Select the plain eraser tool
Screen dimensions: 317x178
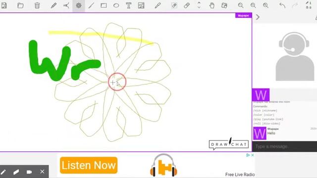[187, 5]
